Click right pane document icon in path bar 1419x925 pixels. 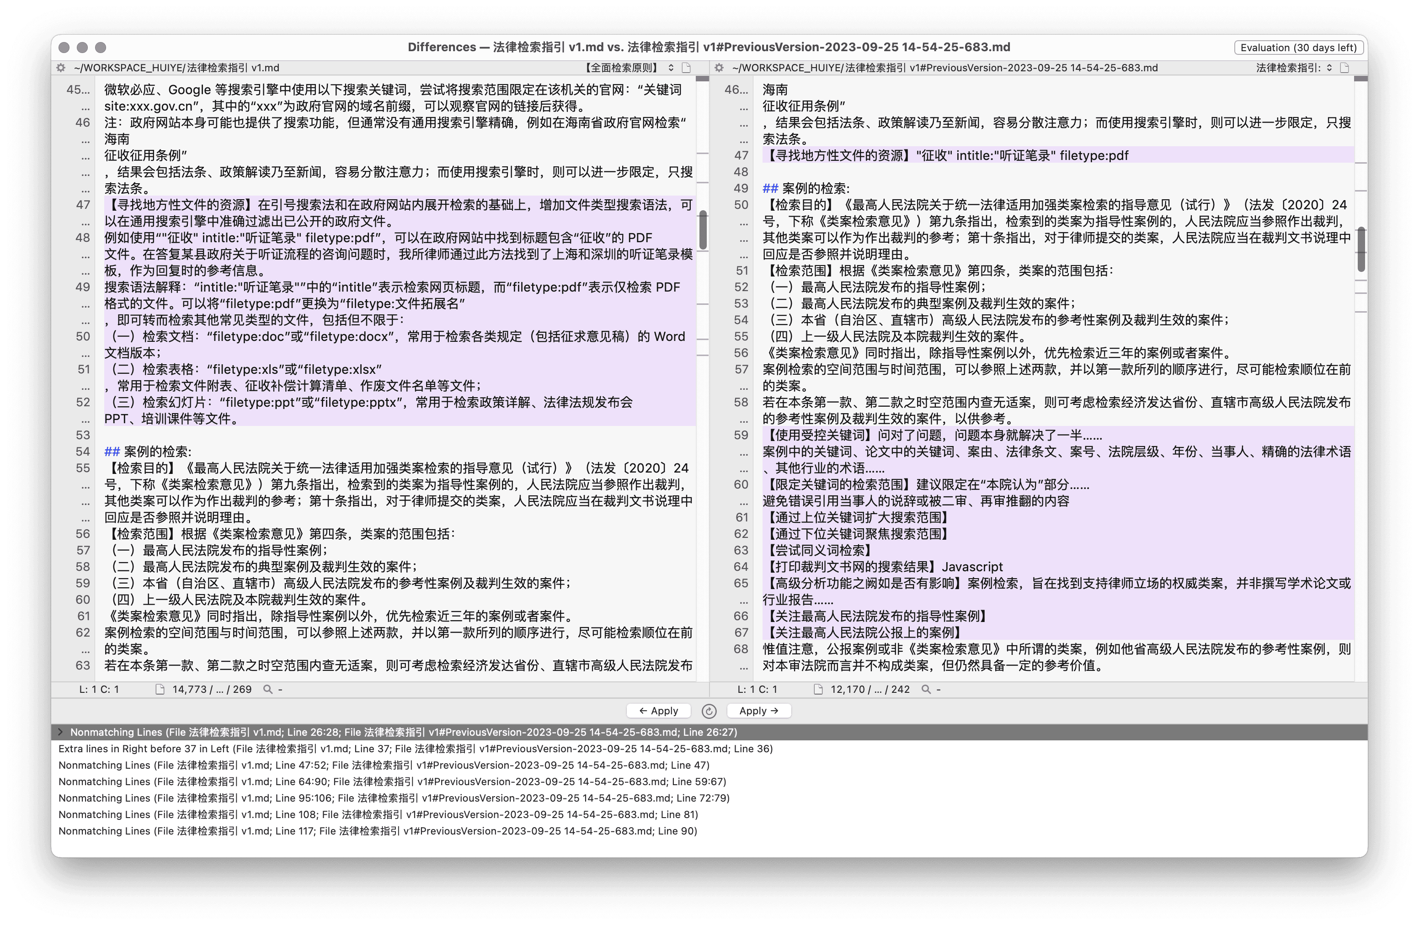pos(1344,68)
